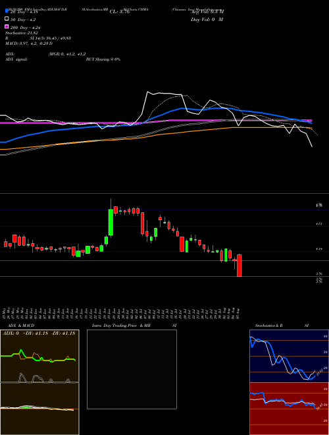329x435 pixels.
Task: Click the tall green breakout candlestick
Action: (x=111, y=222)
